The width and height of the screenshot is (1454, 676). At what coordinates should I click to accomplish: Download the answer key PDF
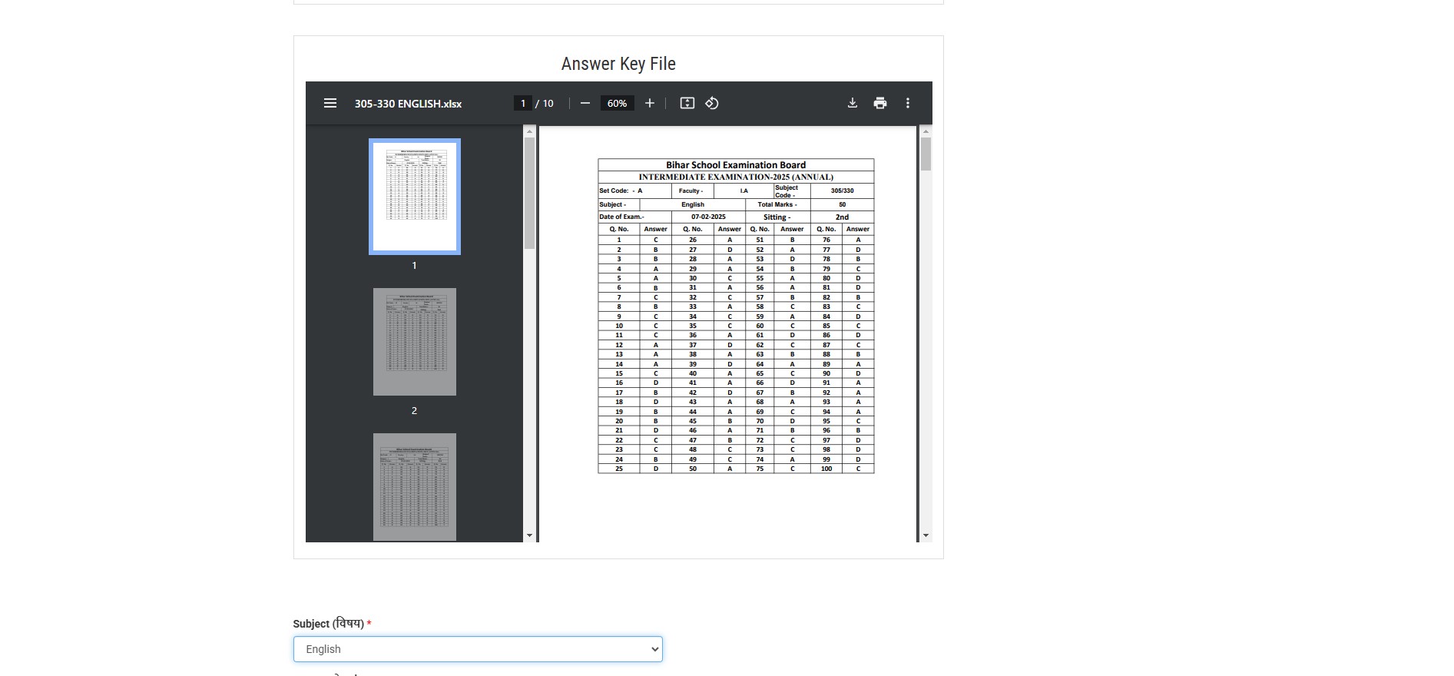[853, 103]
